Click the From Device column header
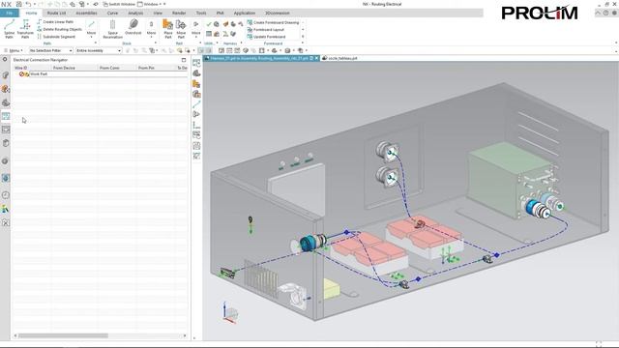Screen dimensions: 619x348 click(x=74, y=68)
